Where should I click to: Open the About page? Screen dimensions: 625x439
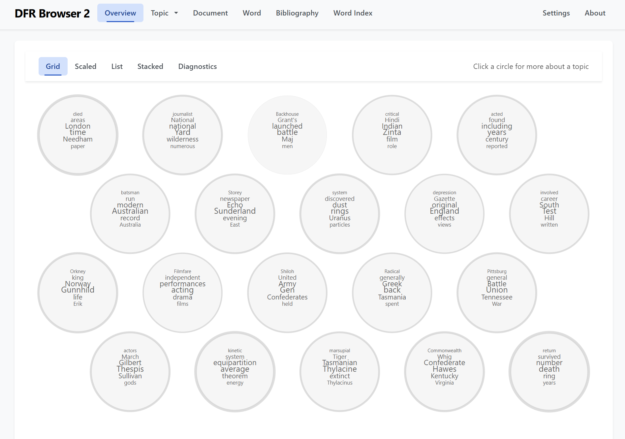pos(595,13)
